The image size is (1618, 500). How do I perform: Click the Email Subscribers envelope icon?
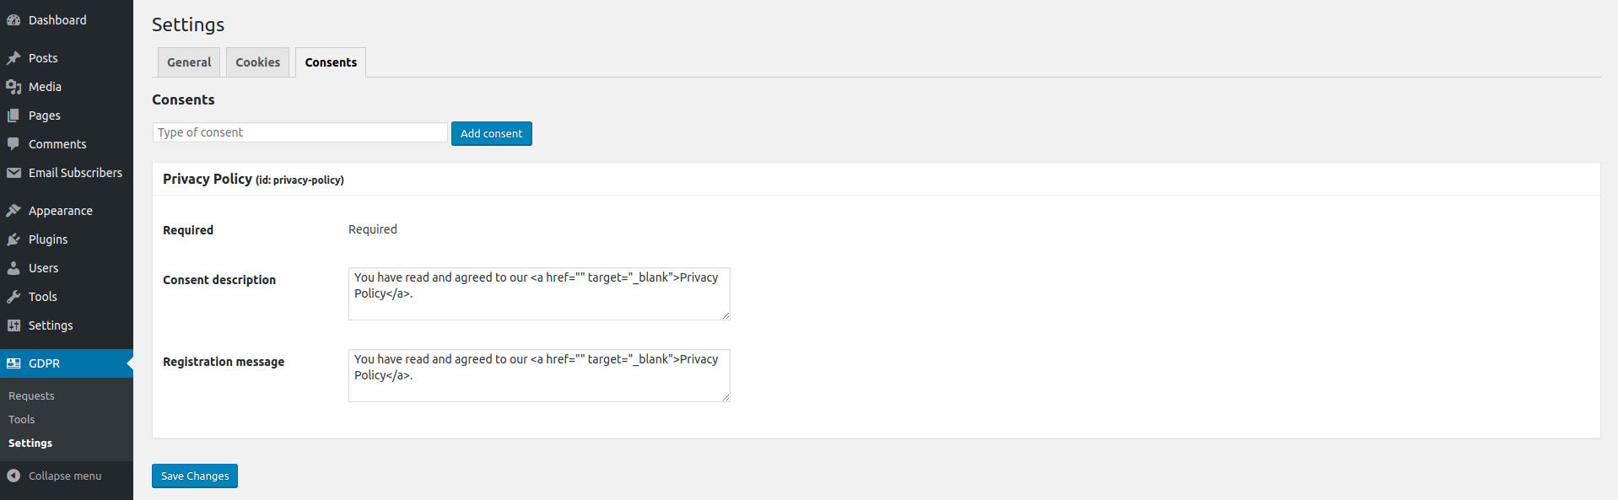(x=13, y=173)
